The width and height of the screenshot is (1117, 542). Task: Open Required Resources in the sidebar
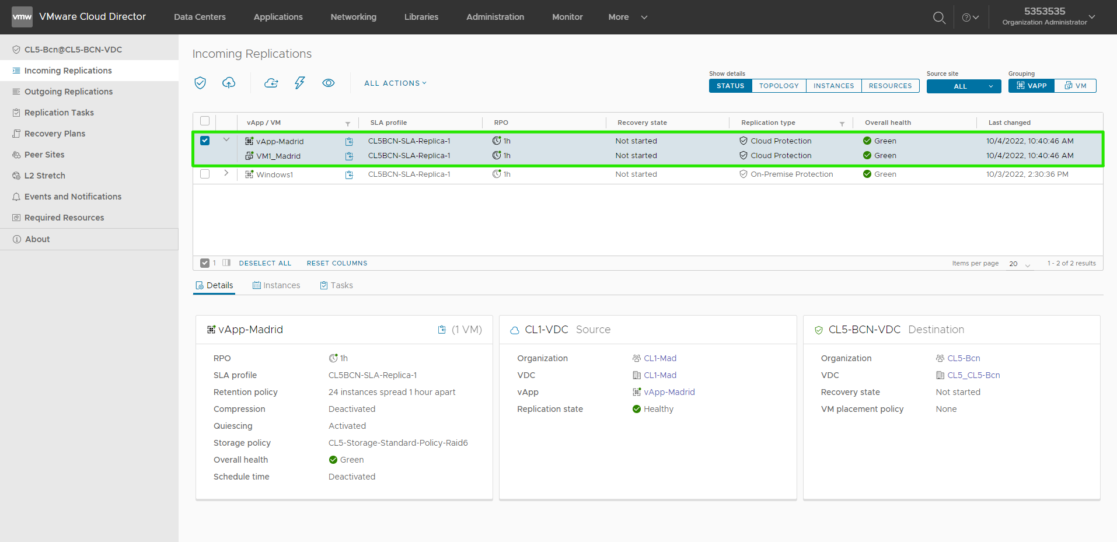[x=89, y=218]
